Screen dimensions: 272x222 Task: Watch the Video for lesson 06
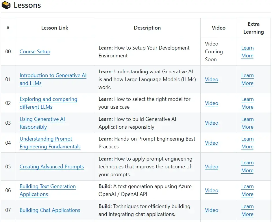[212, 190]
